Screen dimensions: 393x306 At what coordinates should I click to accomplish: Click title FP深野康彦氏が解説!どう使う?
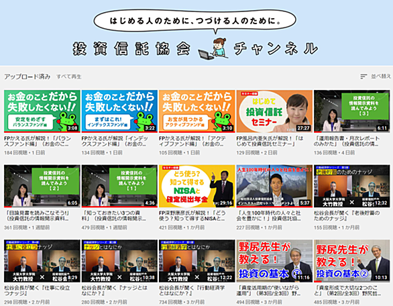click(192, 216)
